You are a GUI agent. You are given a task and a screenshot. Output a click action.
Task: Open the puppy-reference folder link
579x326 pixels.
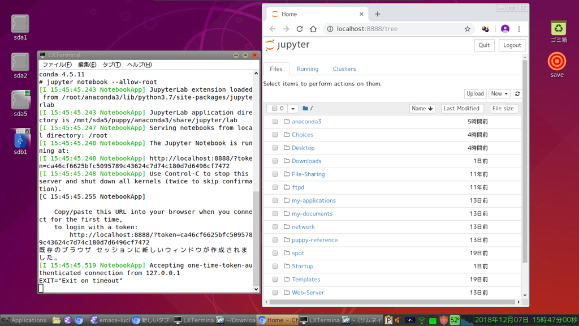[314, 240]
